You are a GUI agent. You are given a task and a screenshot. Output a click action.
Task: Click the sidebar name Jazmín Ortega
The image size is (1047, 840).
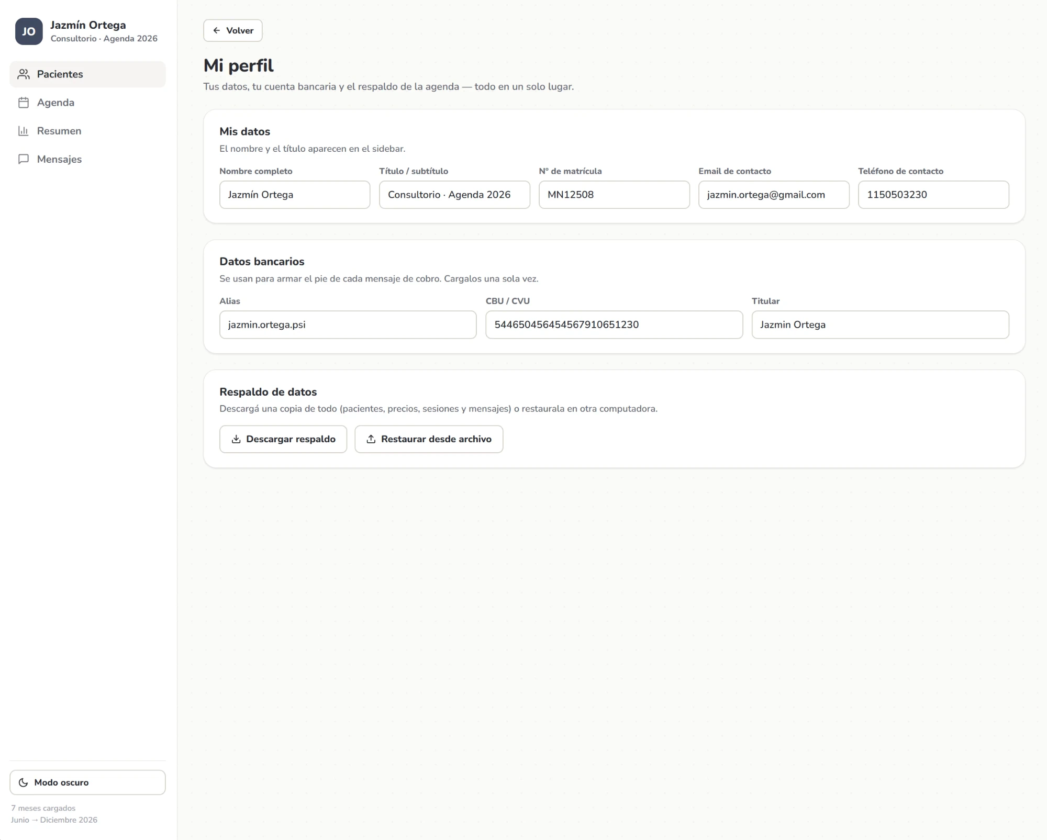click(88, 25)
